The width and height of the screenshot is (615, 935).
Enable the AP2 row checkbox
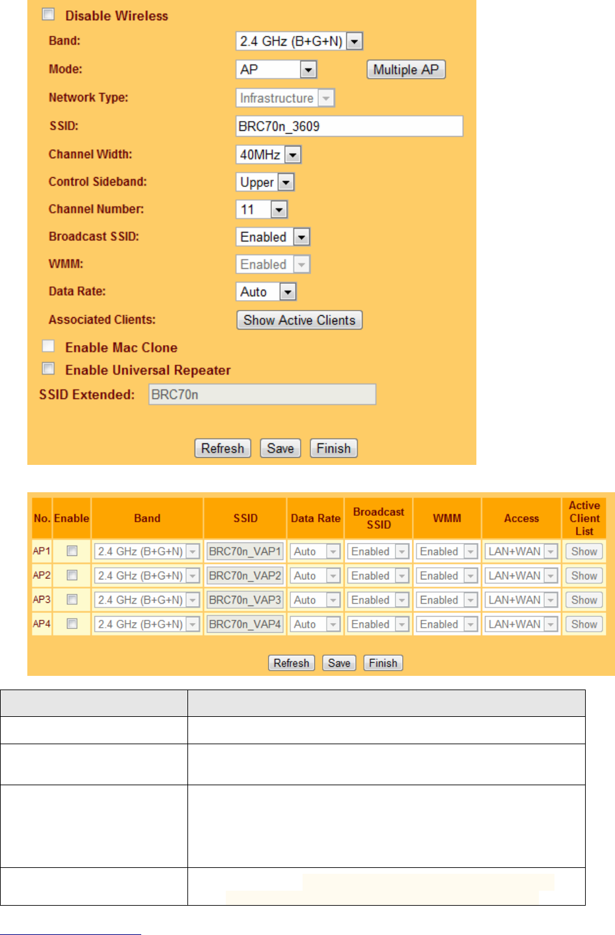[72, 575]
